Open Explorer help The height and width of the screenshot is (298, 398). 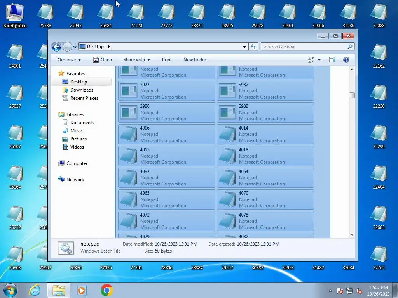pyautogui.click(x=346, y=60)
